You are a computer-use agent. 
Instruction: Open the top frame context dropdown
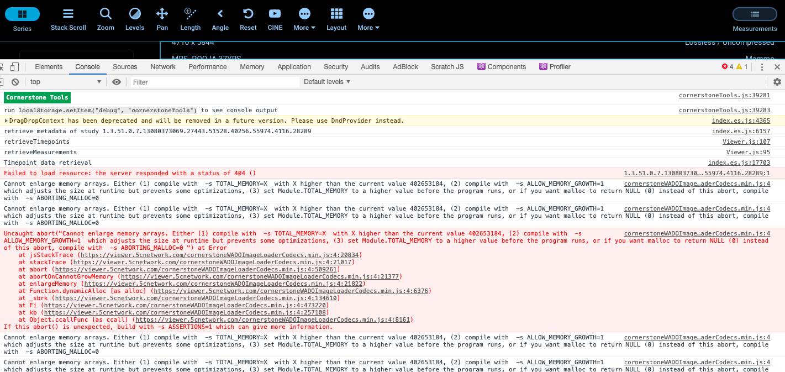pyautogui.click(x=64, y=81)
